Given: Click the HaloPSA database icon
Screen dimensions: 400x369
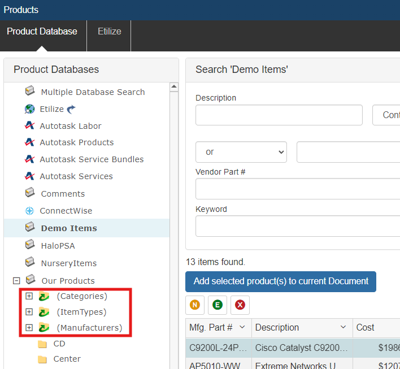Looking at the screenshot, I should [30, 245].
